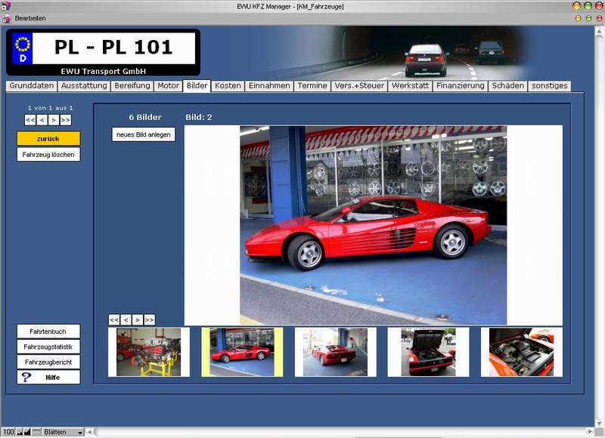Toggle status area icon beside Blättern
This screenshot has height=438, width=605.
(36, 432)
